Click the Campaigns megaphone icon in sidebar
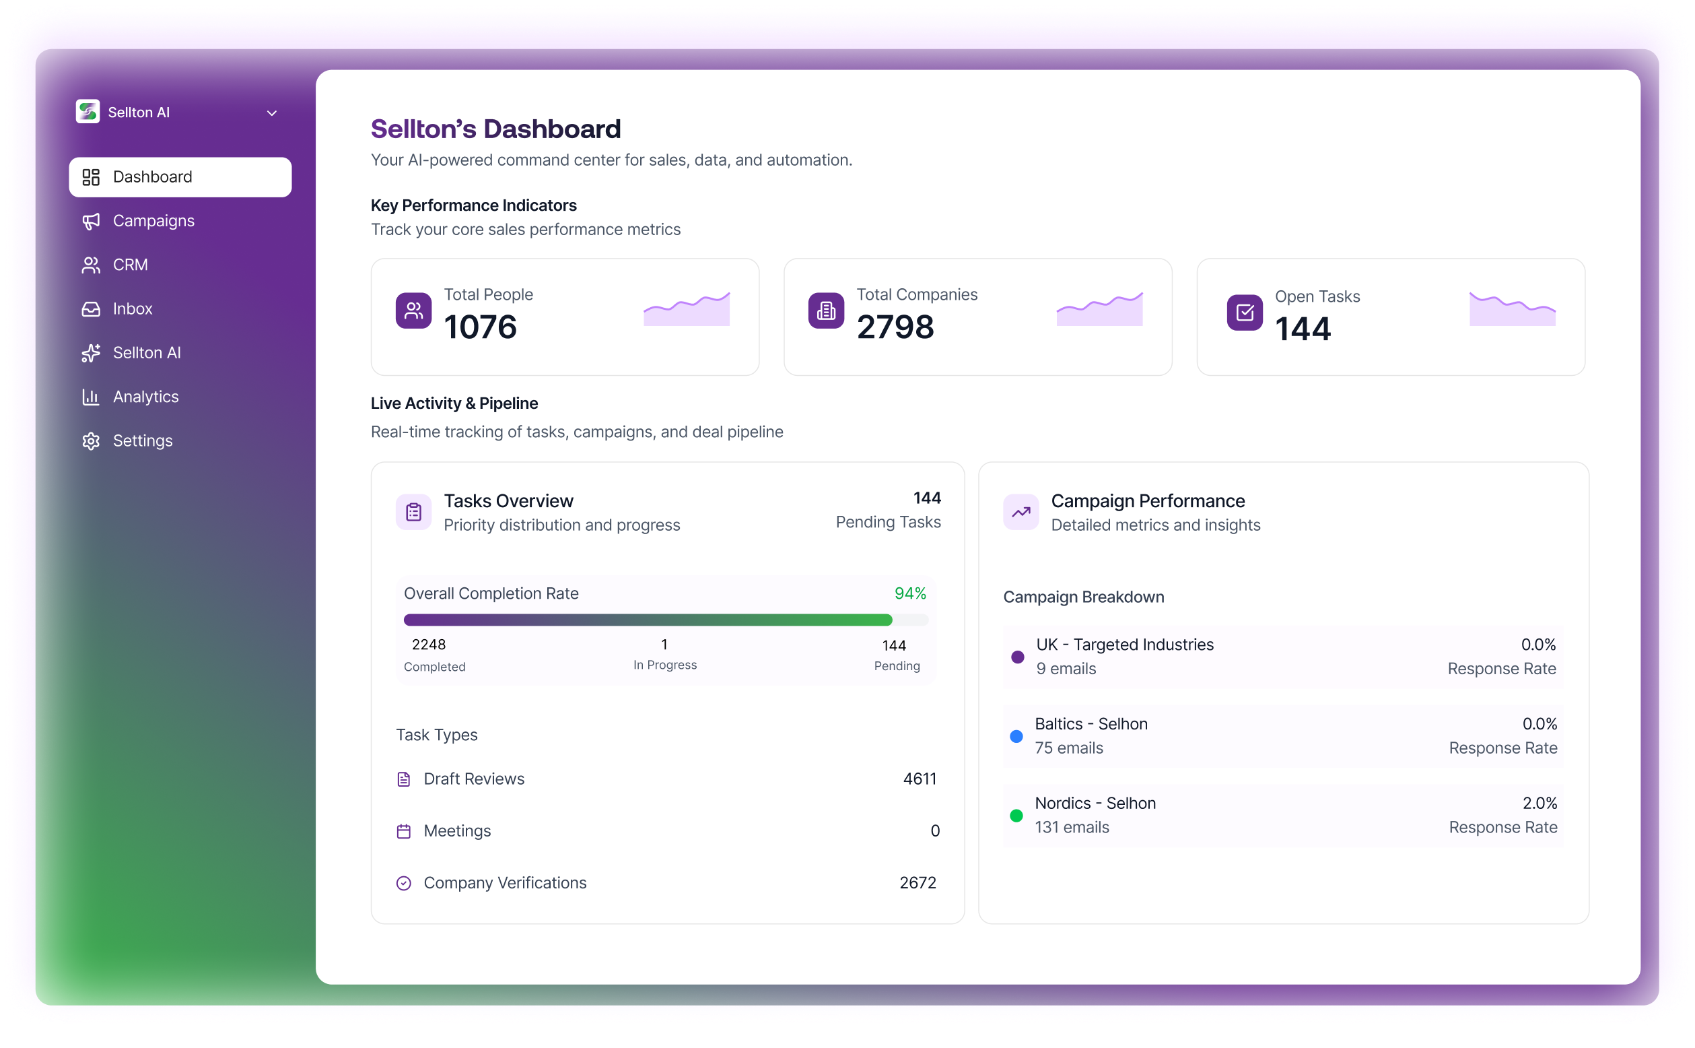The width and height of the screenshot is (1695, 1048). click(x=92, y=220)
